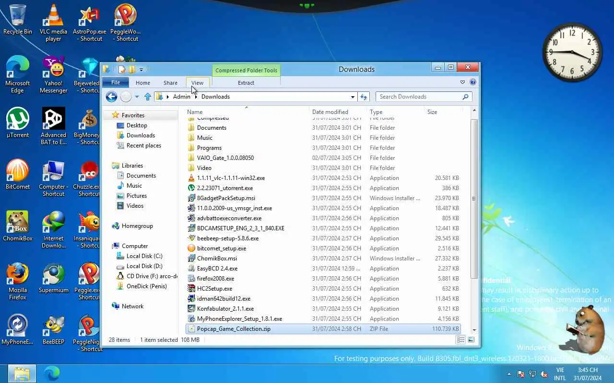Launch VLC media player shortcut
Image resolution: width=614 pixels, height=383 pixels.
(53, 23)
